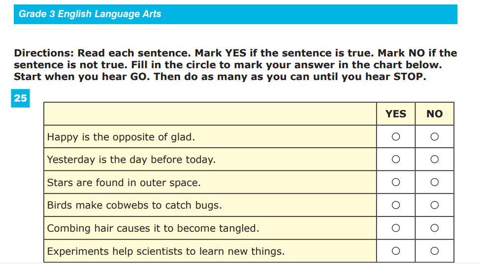Choose YES for 'Birds make cobwebs to catch bugs'
The width and height of the screenshot is (481, 268).
point(396,205)
